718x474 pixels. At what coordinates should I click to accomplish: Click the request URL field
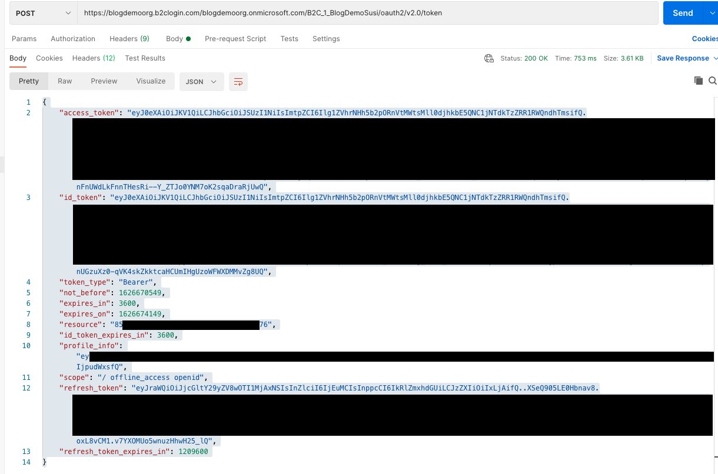[x=367, y=13]
